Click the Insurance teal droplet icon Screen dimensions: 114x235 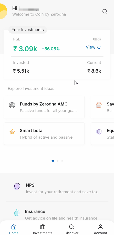coord(17,213)
